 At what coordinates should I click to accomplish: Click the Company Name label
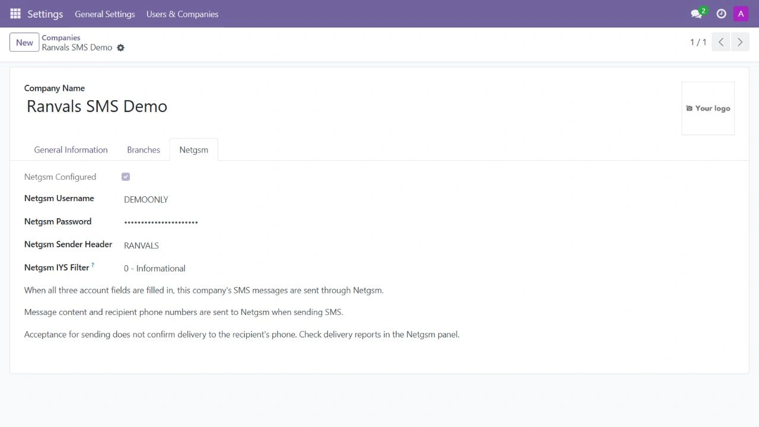coord(55,88)
